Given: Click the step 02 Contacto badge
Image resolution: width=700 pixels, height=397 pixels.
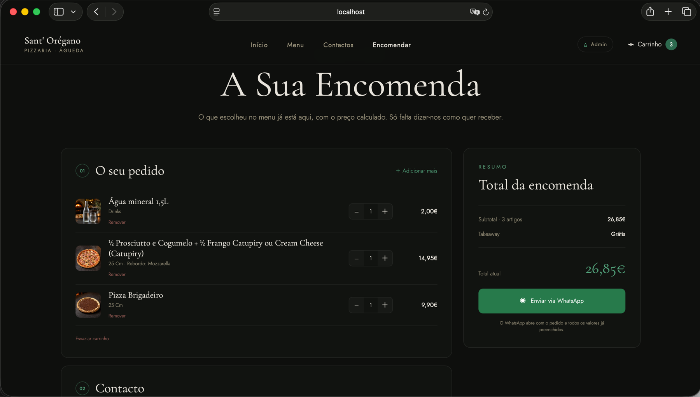Looking at the screenshot, I should coord(82,388).
